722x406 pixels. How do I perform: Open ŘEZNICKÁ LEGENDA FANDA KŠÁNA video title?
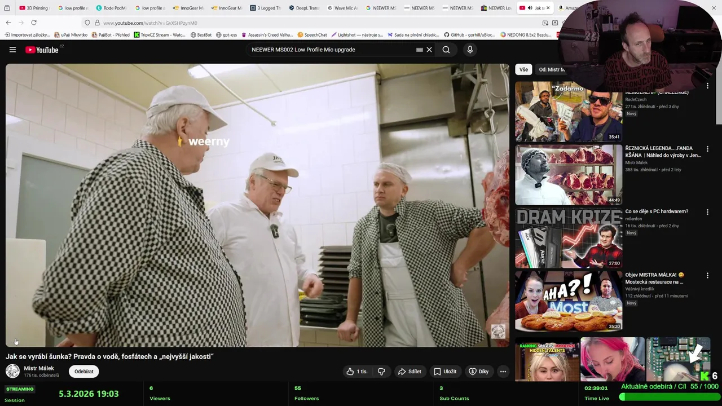pyautogui.click(x=663, y=152)
